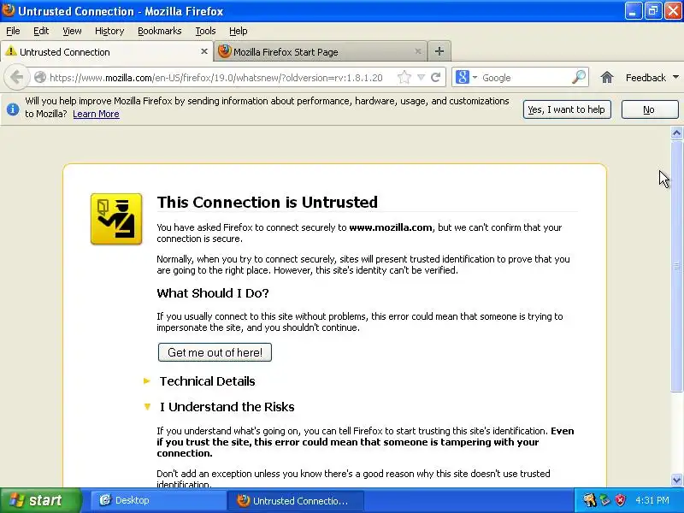Click the taskbar clock showing 4:31 PM
This screenshot has height=513, width=684.
(652, 500)
